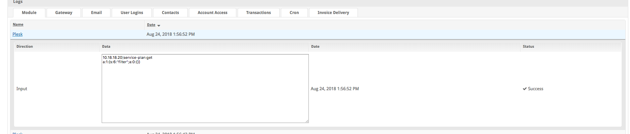Switch to Account Access tab
This screenshot has width=630, height=134.
[x=212, y=13]
